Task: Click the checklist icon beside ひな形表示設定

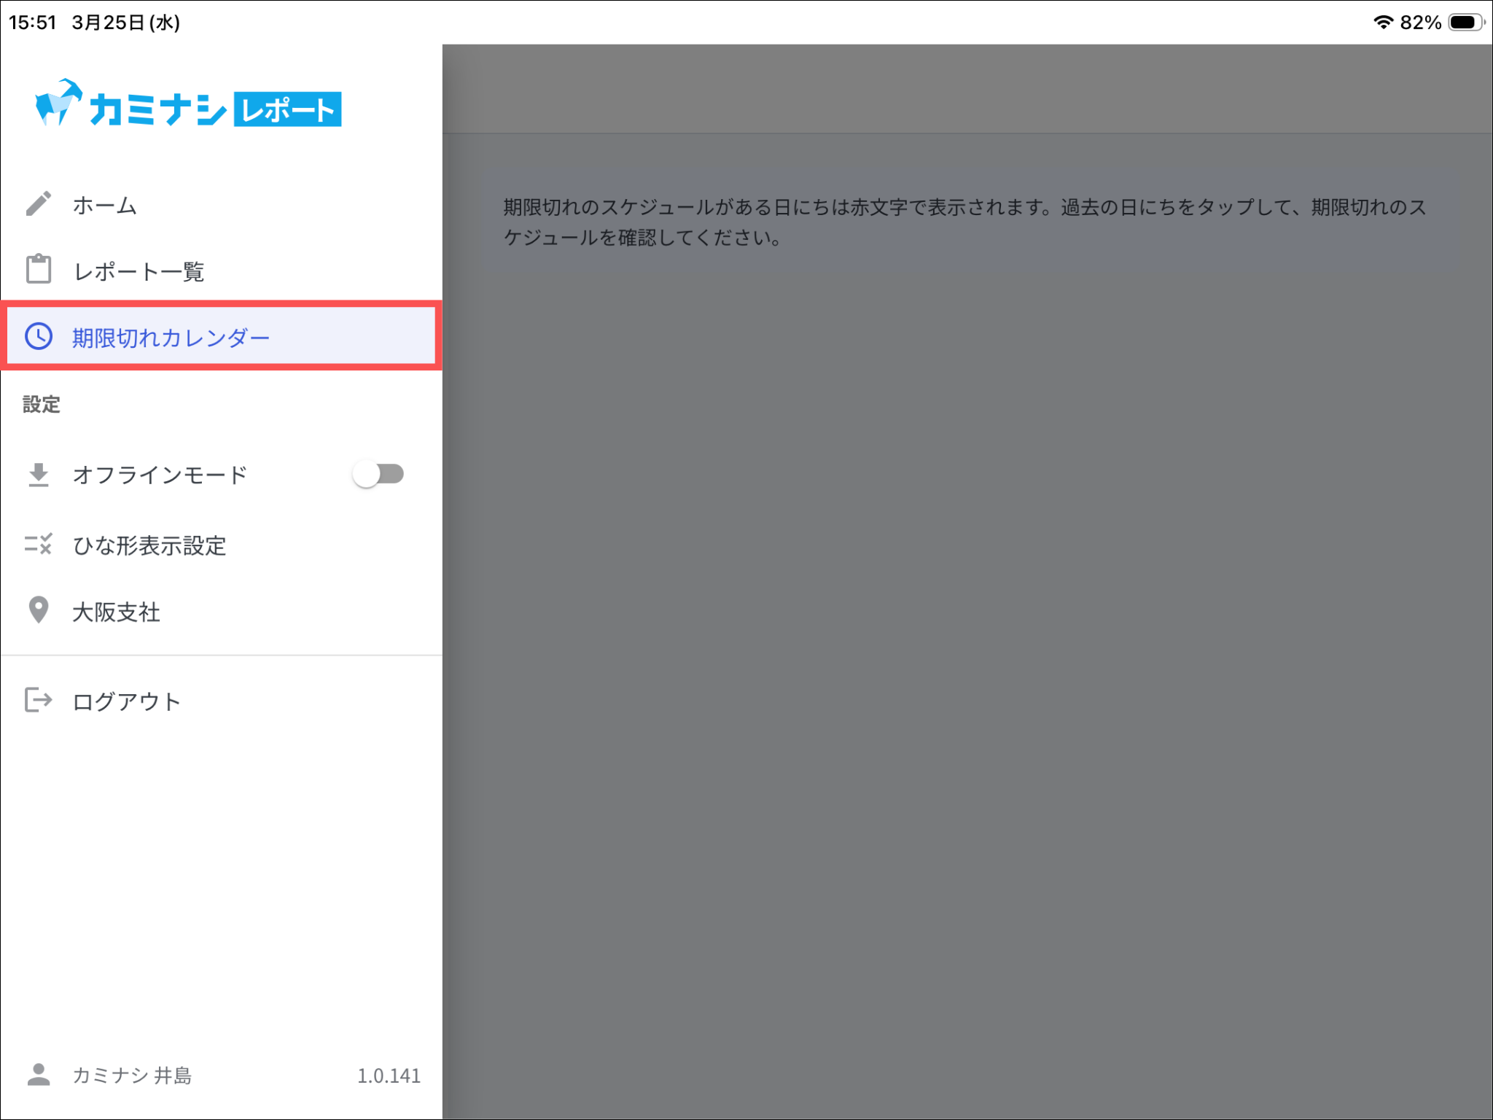Action: click(39, 544)
